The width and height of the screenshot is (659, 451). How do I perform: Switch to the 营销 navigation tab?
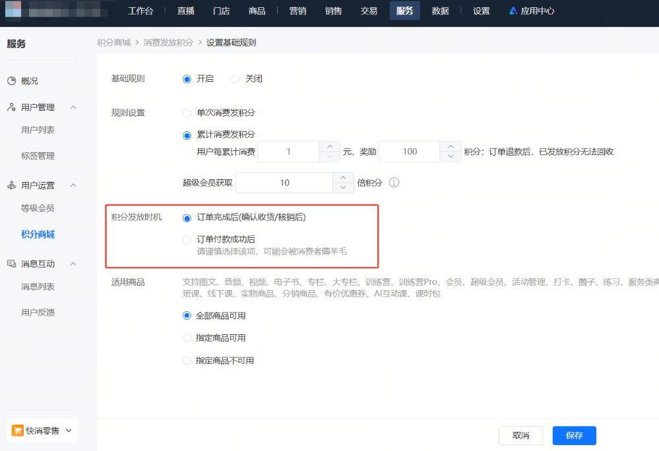point(298,10)
